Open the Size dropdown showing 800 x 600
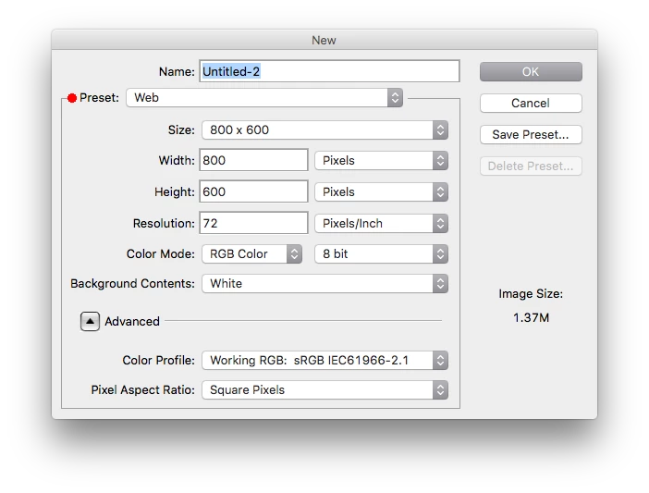Screen dimensions: 649x493 [324, 130]
